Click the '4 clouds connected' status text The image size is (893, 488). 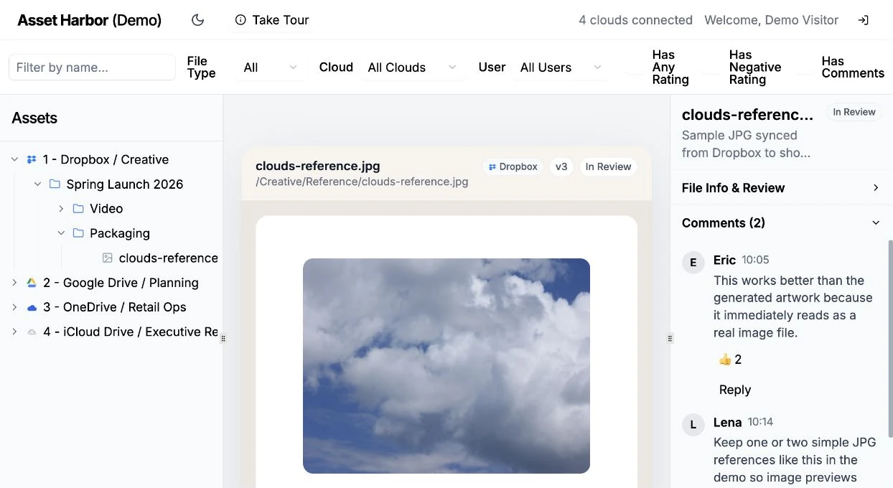pyautogui.click(x=635, y=20)
